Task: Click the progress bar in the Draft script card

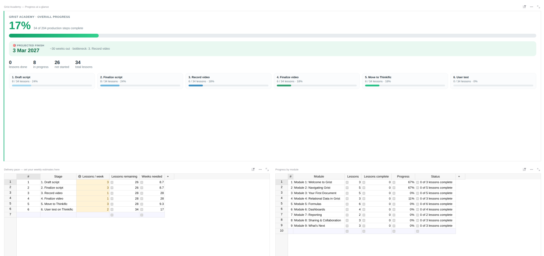Action: tap(52, 86)
